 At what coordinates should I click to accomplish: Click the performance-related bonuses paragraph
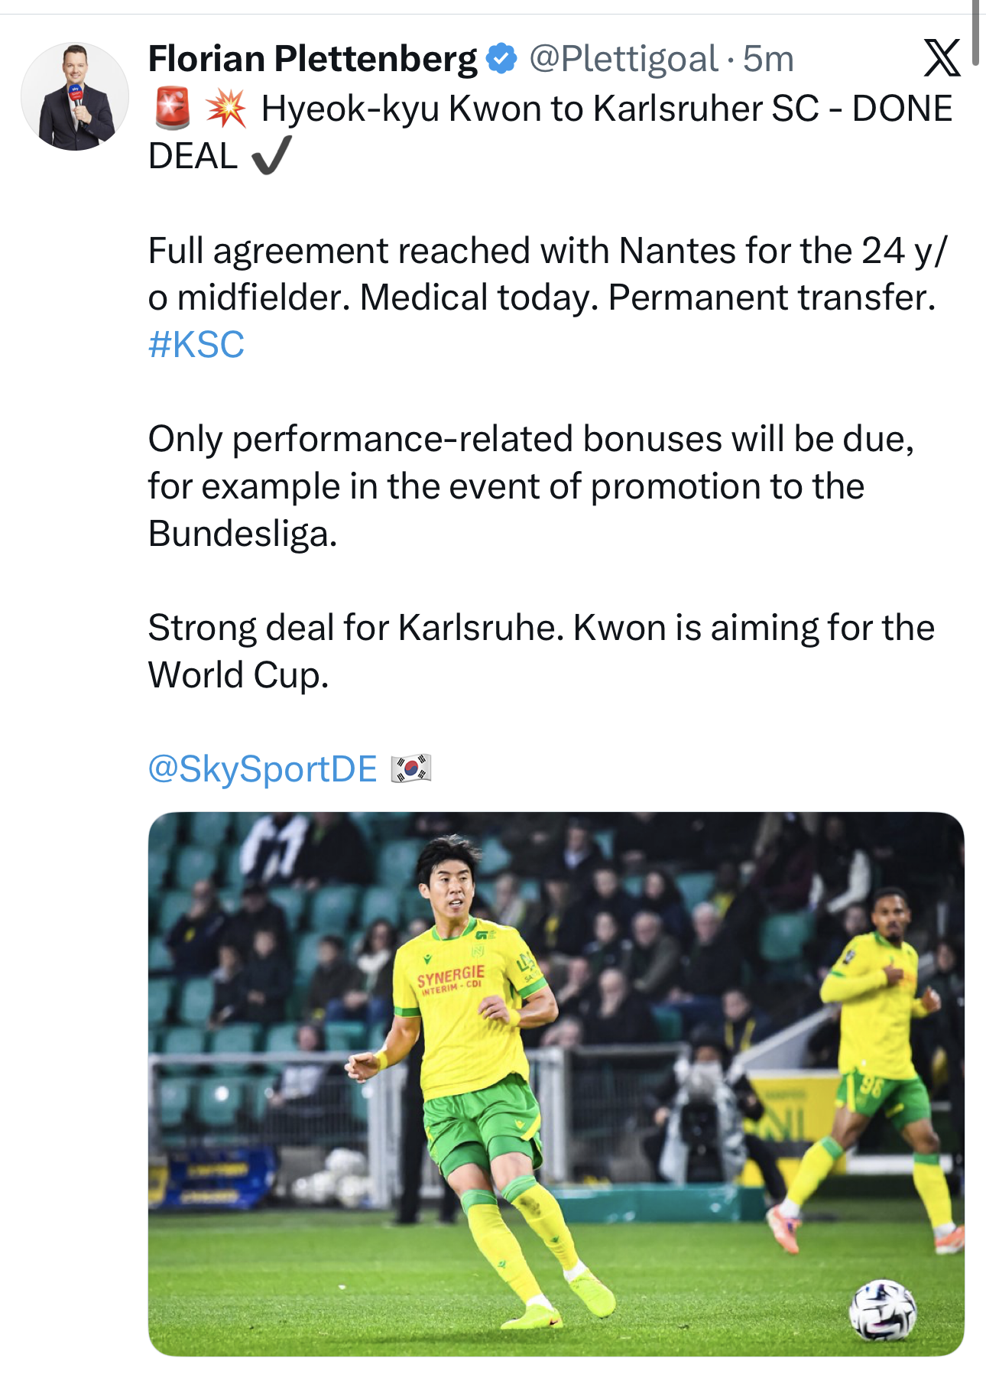pyautogui.click(x=530, y=486)
